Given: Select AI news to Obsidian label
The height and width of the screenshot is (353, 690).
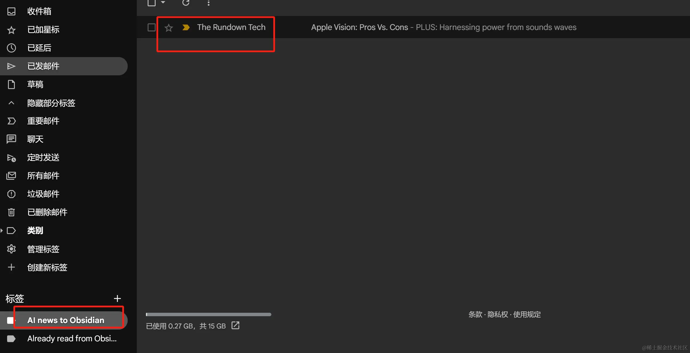Looking at the screenshot, I should [x=66, y=320].
